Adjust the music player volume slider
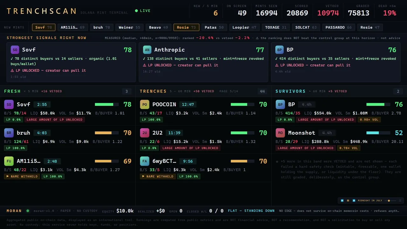Image resolution: width=407 pixels, height=229 pixels. tap(390, 201)
